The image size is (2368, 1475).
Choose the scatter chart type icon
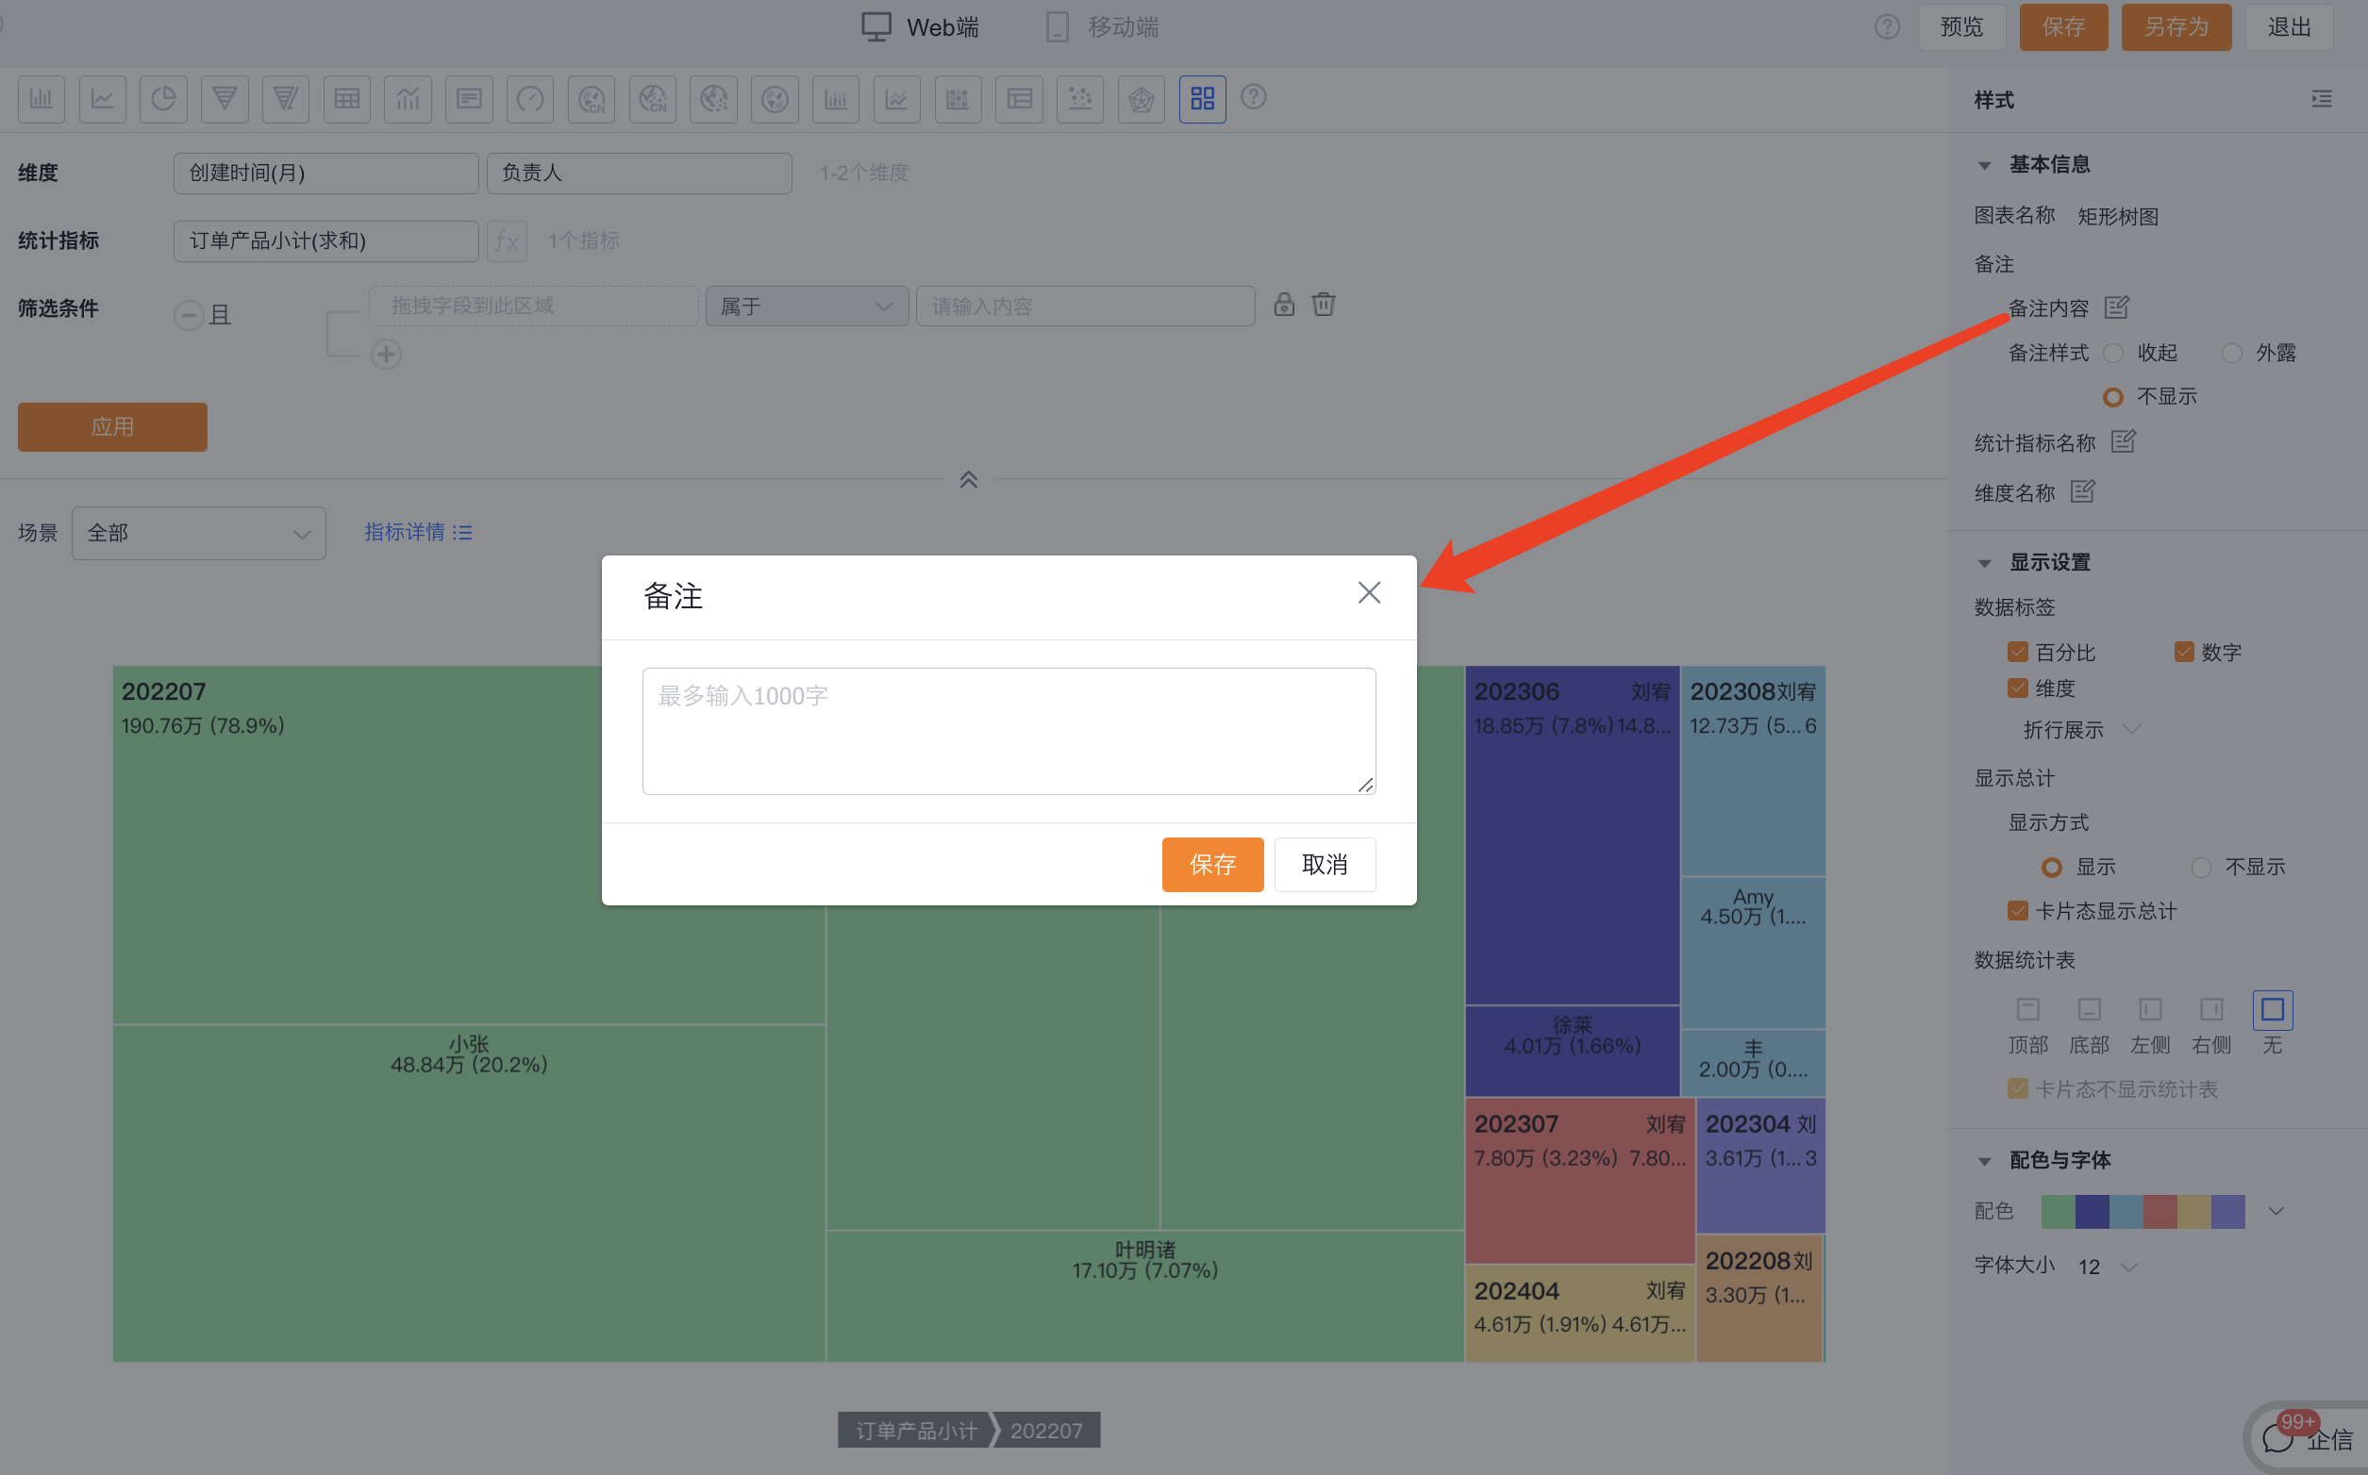click(x=1080, y=98)
